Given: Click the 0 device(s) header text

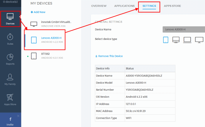Looking at the screenshot, I should 10,2.
